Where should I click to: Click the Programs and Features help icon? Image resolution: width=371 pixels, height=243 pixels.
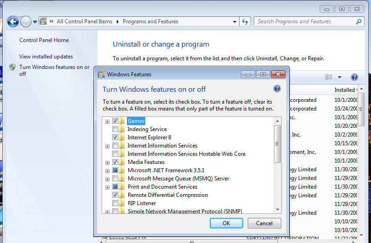[x=354, y=77]
